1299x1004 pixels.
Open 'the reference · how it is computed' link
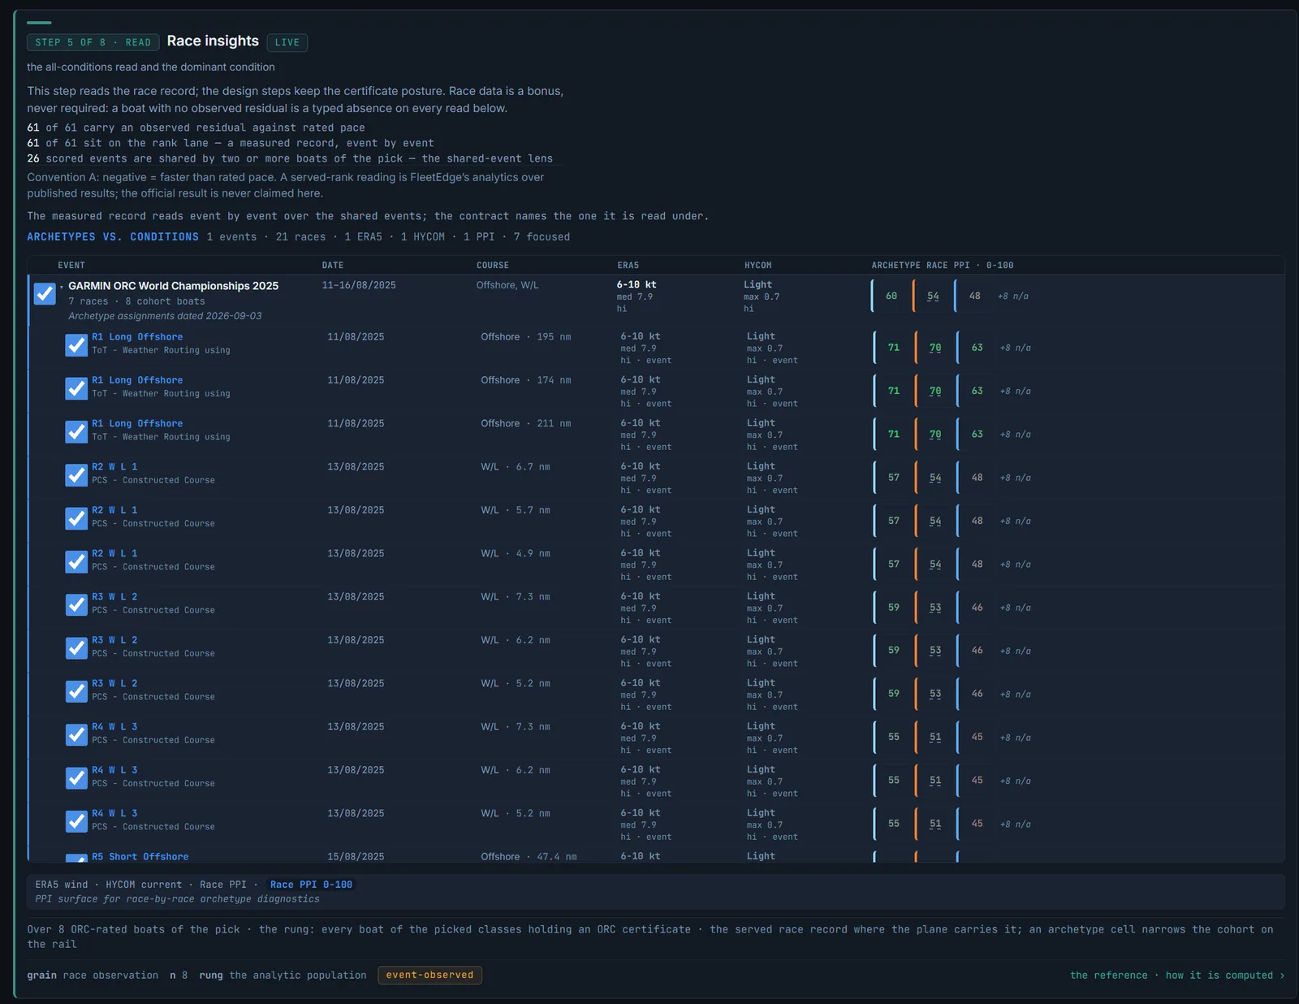coord(1177,975)
